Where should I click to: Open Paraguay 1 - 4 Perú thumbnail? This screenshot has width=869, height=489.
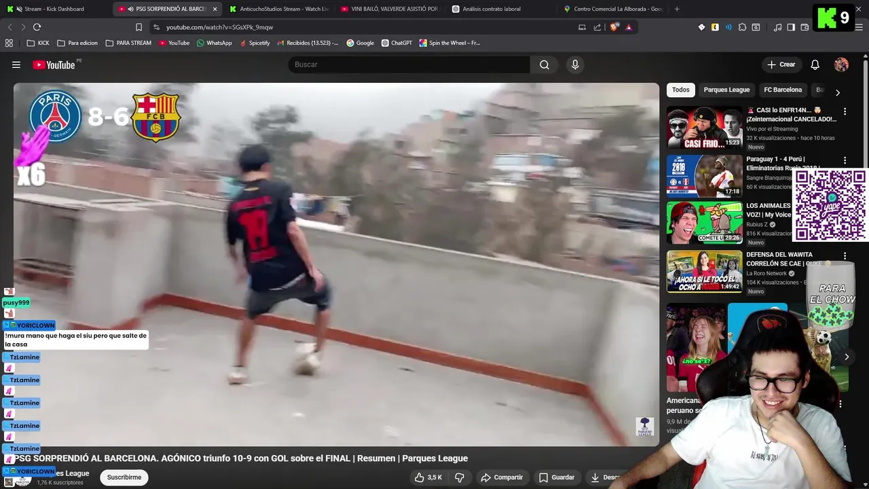(704, 176)
